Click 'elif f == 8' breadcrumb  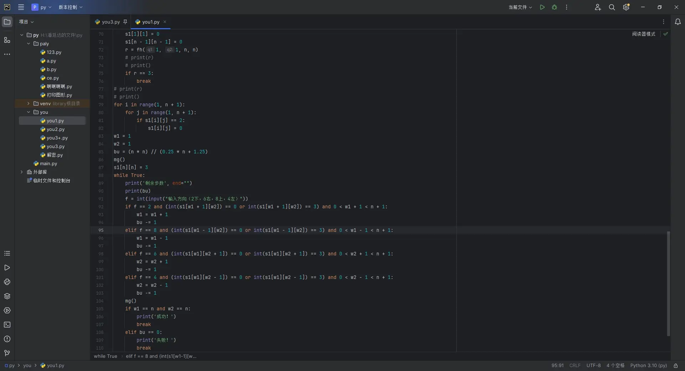pos(161,356)
